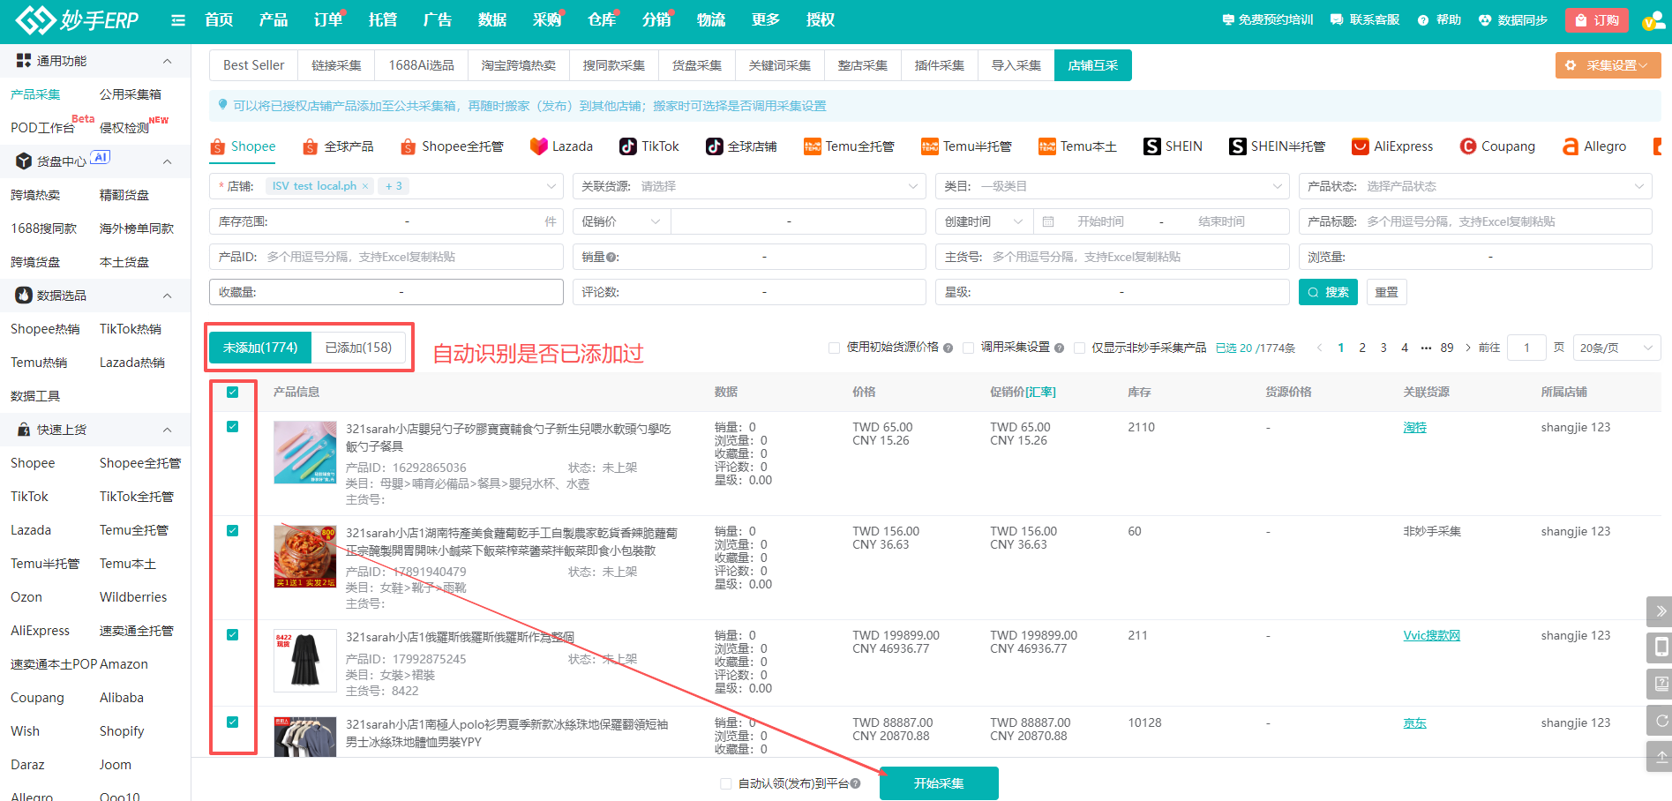Click help icon next to 调用采集设置
1672x801 pixels.
click(1059, 348)
